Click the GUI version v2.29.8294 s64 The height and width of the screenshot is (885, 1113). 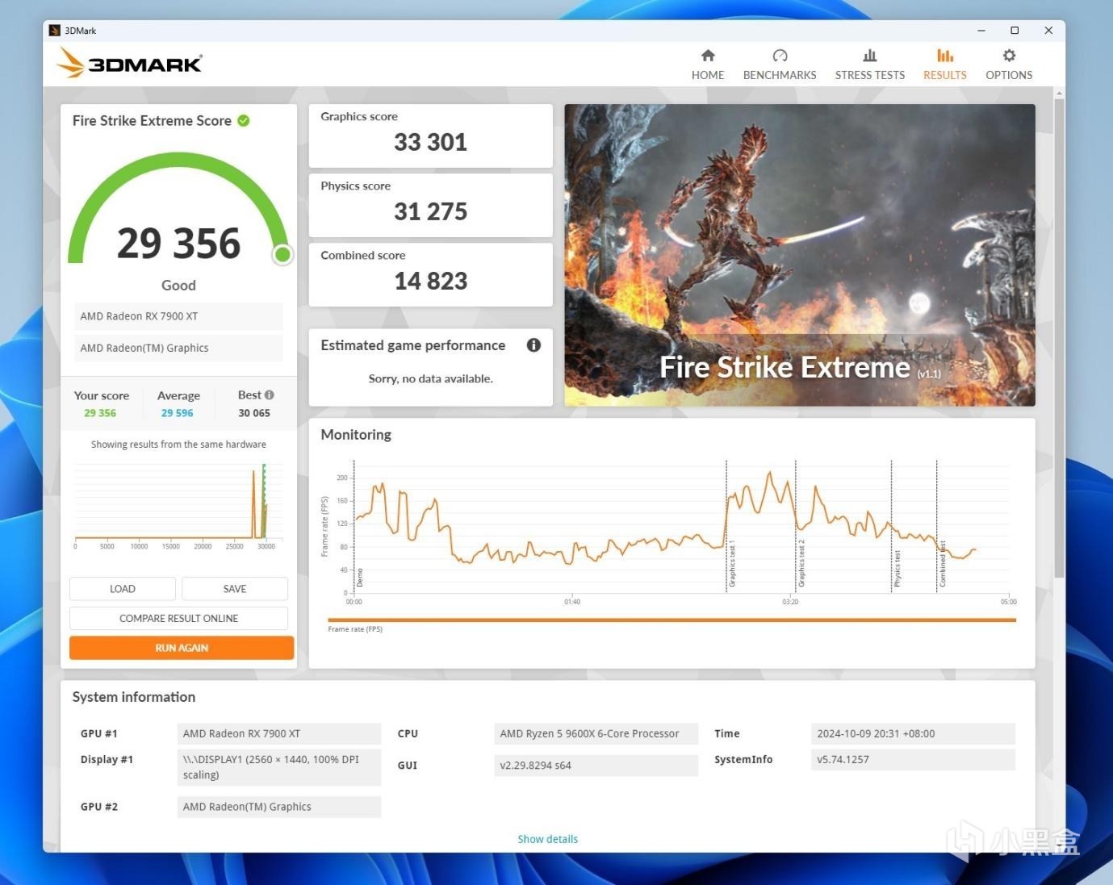click(x=596, y=766)
